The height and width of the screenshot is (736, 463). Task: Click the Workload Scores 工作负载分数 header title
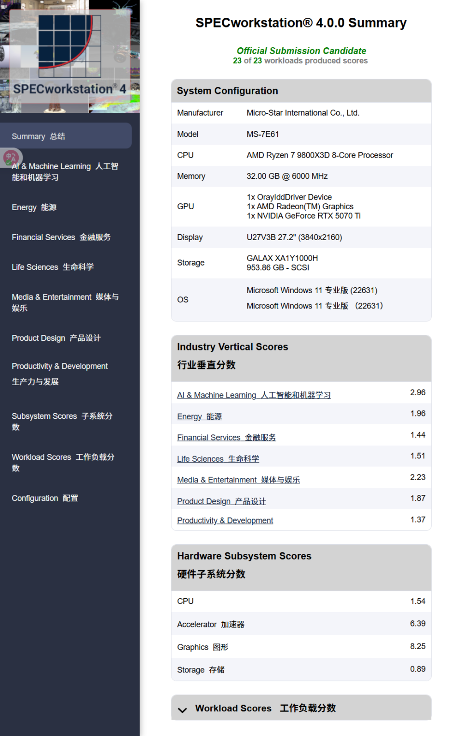[x=265, y=708]
